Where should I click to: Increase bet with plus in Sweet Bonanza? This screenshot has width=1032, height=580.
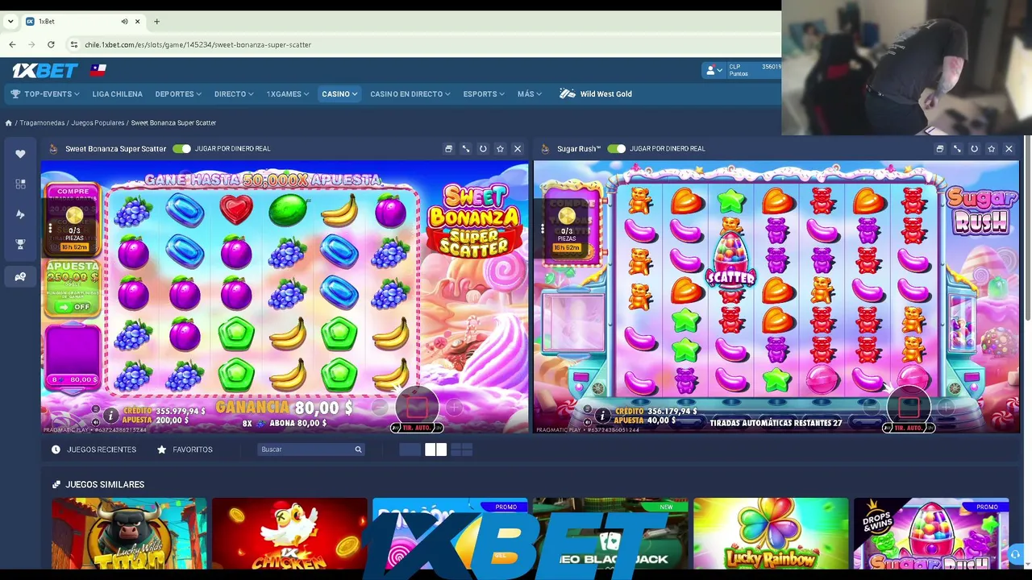(x=454, y=408)
